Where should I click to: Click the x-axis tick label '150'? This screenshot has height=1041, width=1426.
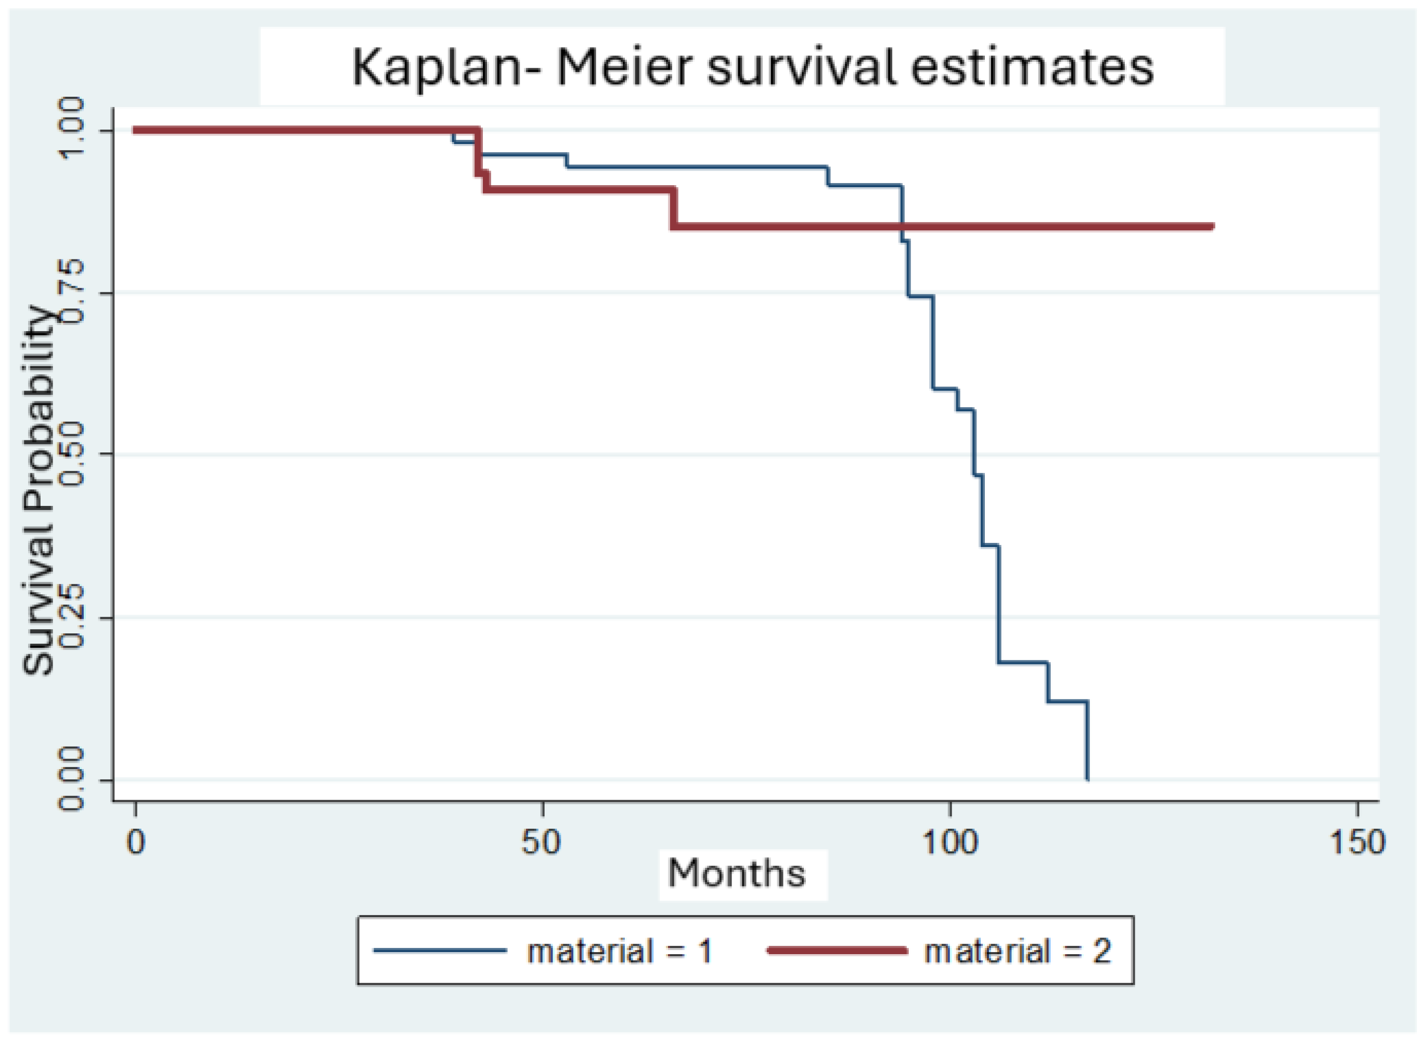(1357, 842)
